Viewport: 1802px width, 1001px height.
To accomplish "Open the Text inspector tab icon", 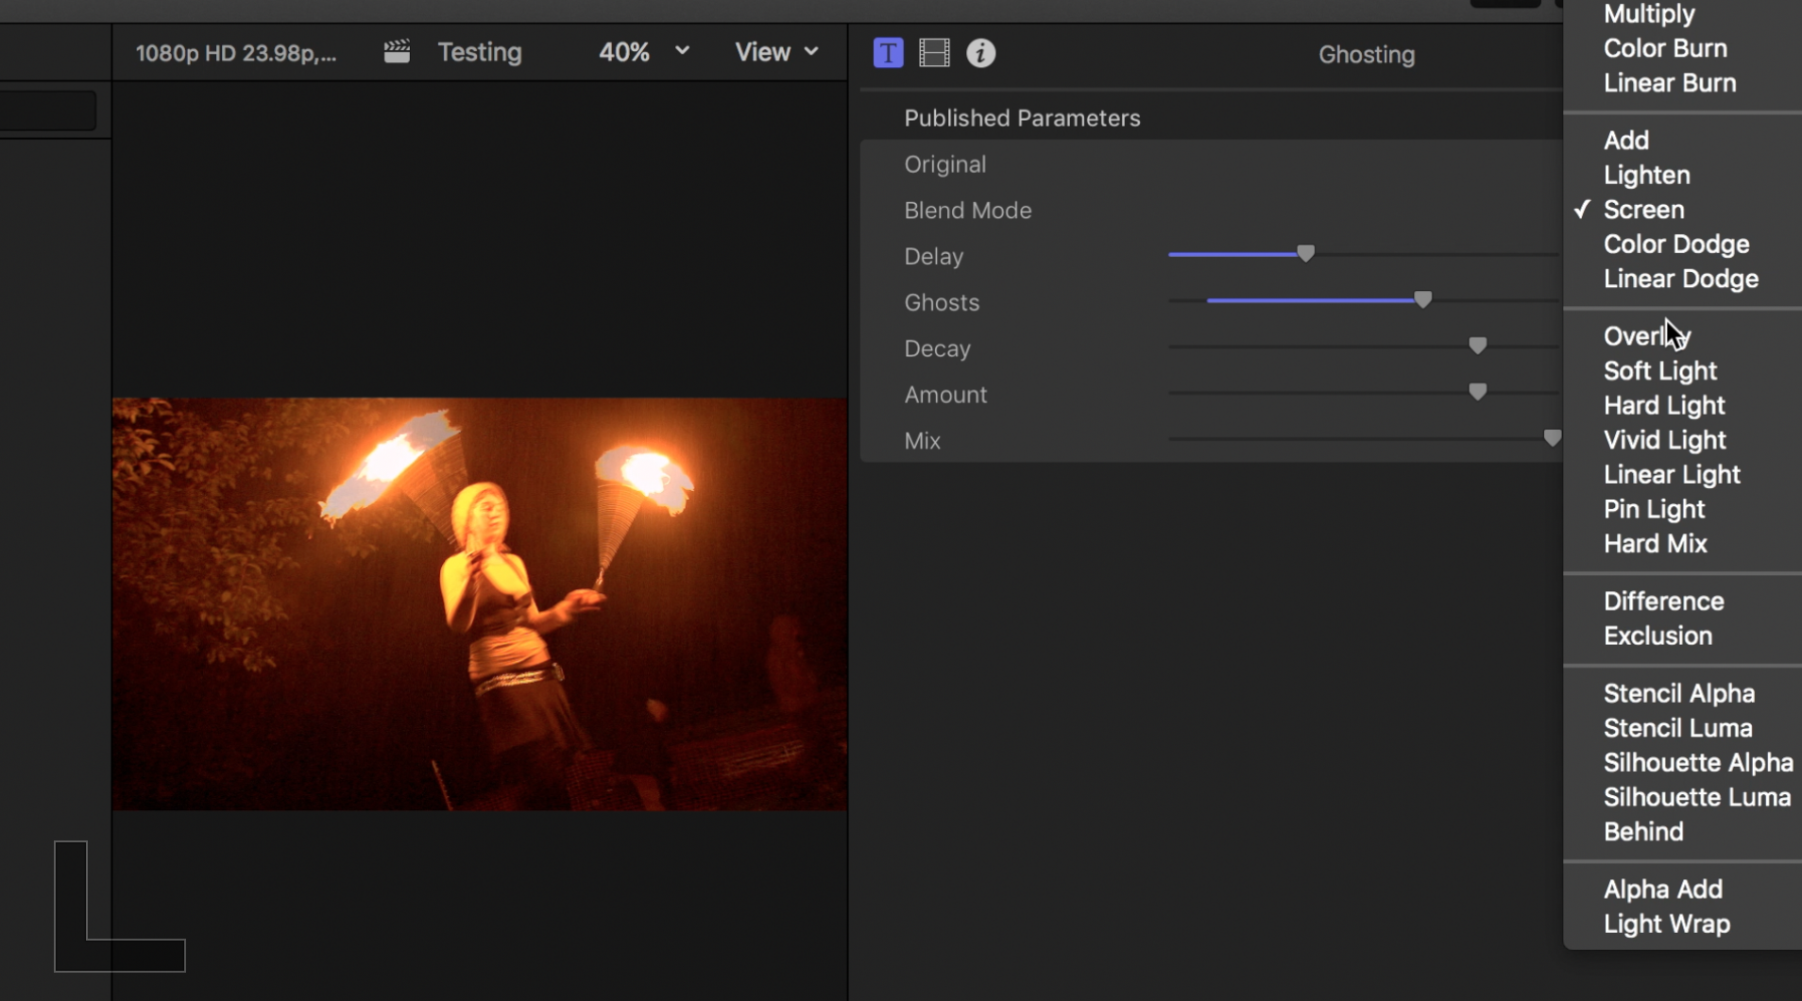I will 888,53.
